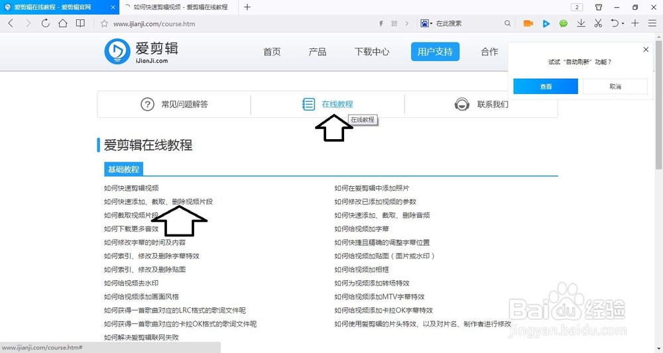
Task: Open the browser home page icon
Action: coord(62,23)
